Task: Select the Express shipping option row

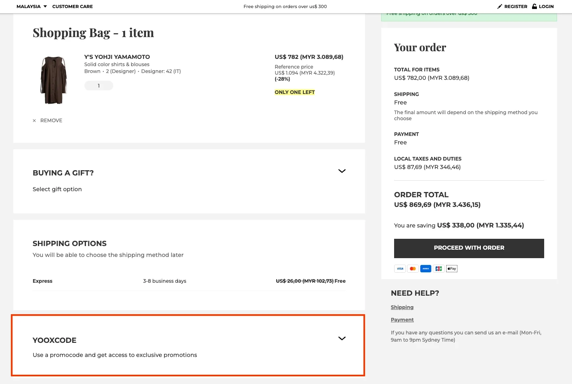Action: click(189, 281)
